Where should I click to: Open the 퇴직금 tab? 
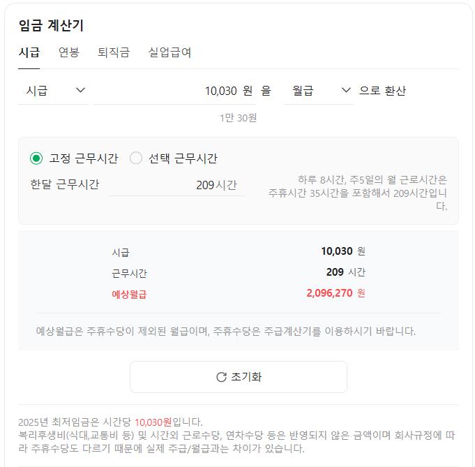pyautogui.click(x=114, y=52)
